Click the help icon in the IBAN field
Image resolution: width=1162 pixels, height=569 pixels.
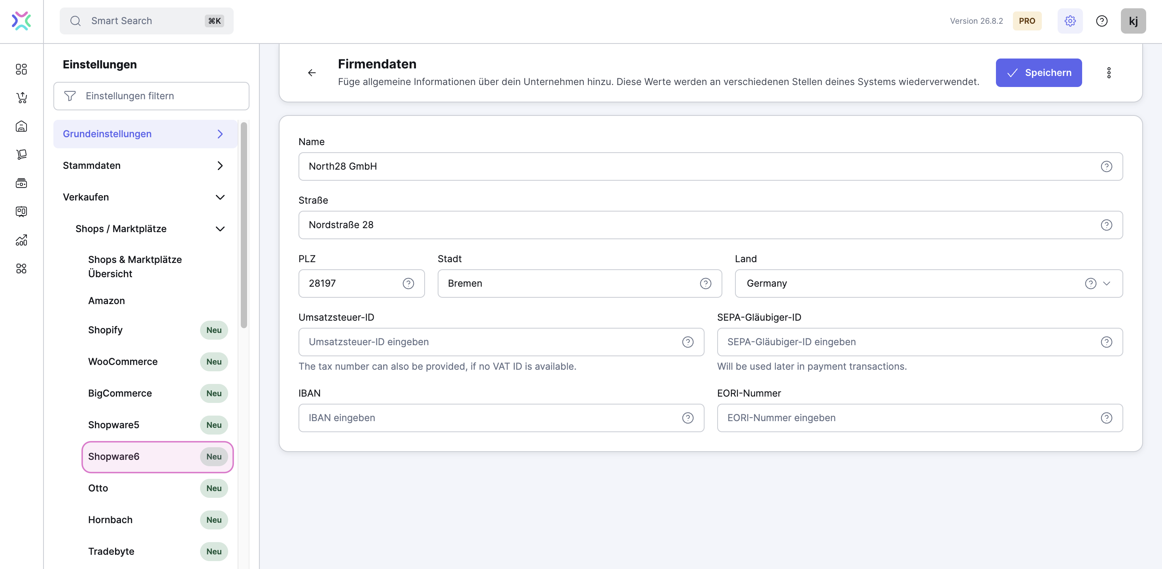(688, 418)
